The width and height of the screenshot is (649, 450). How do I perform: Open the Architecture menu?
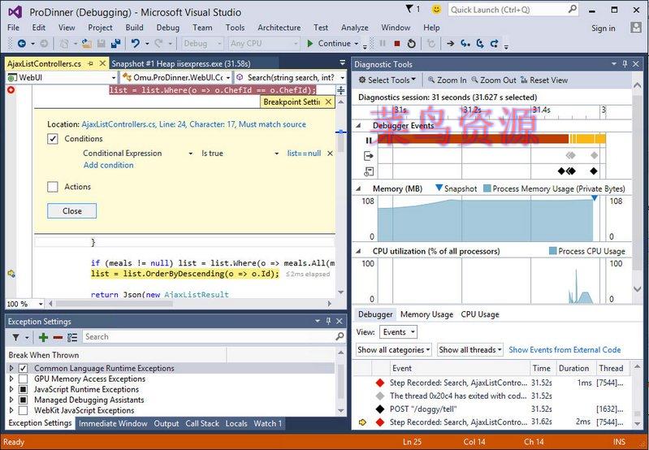click(x=279, y=28)
